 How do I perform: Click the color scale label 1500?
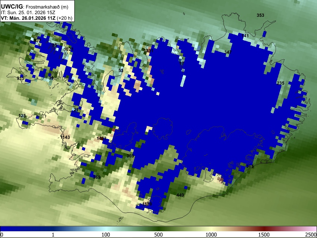264,235
